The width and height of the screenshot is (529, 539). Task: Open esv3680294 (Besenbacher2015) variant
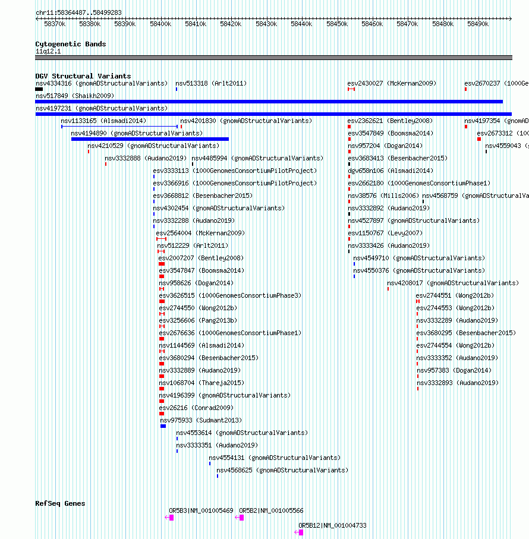[x=209, y=358]
